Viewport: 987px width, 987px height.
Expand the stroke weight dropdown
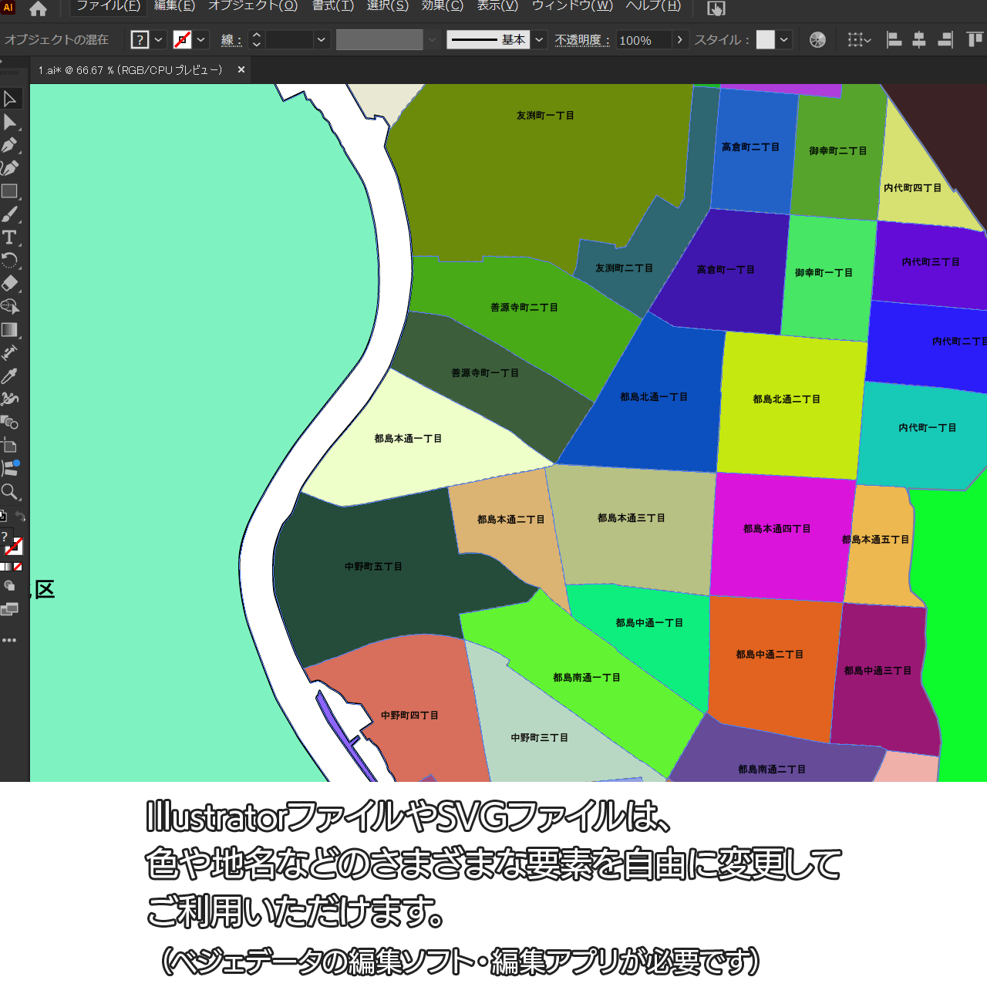pos(322,40)
